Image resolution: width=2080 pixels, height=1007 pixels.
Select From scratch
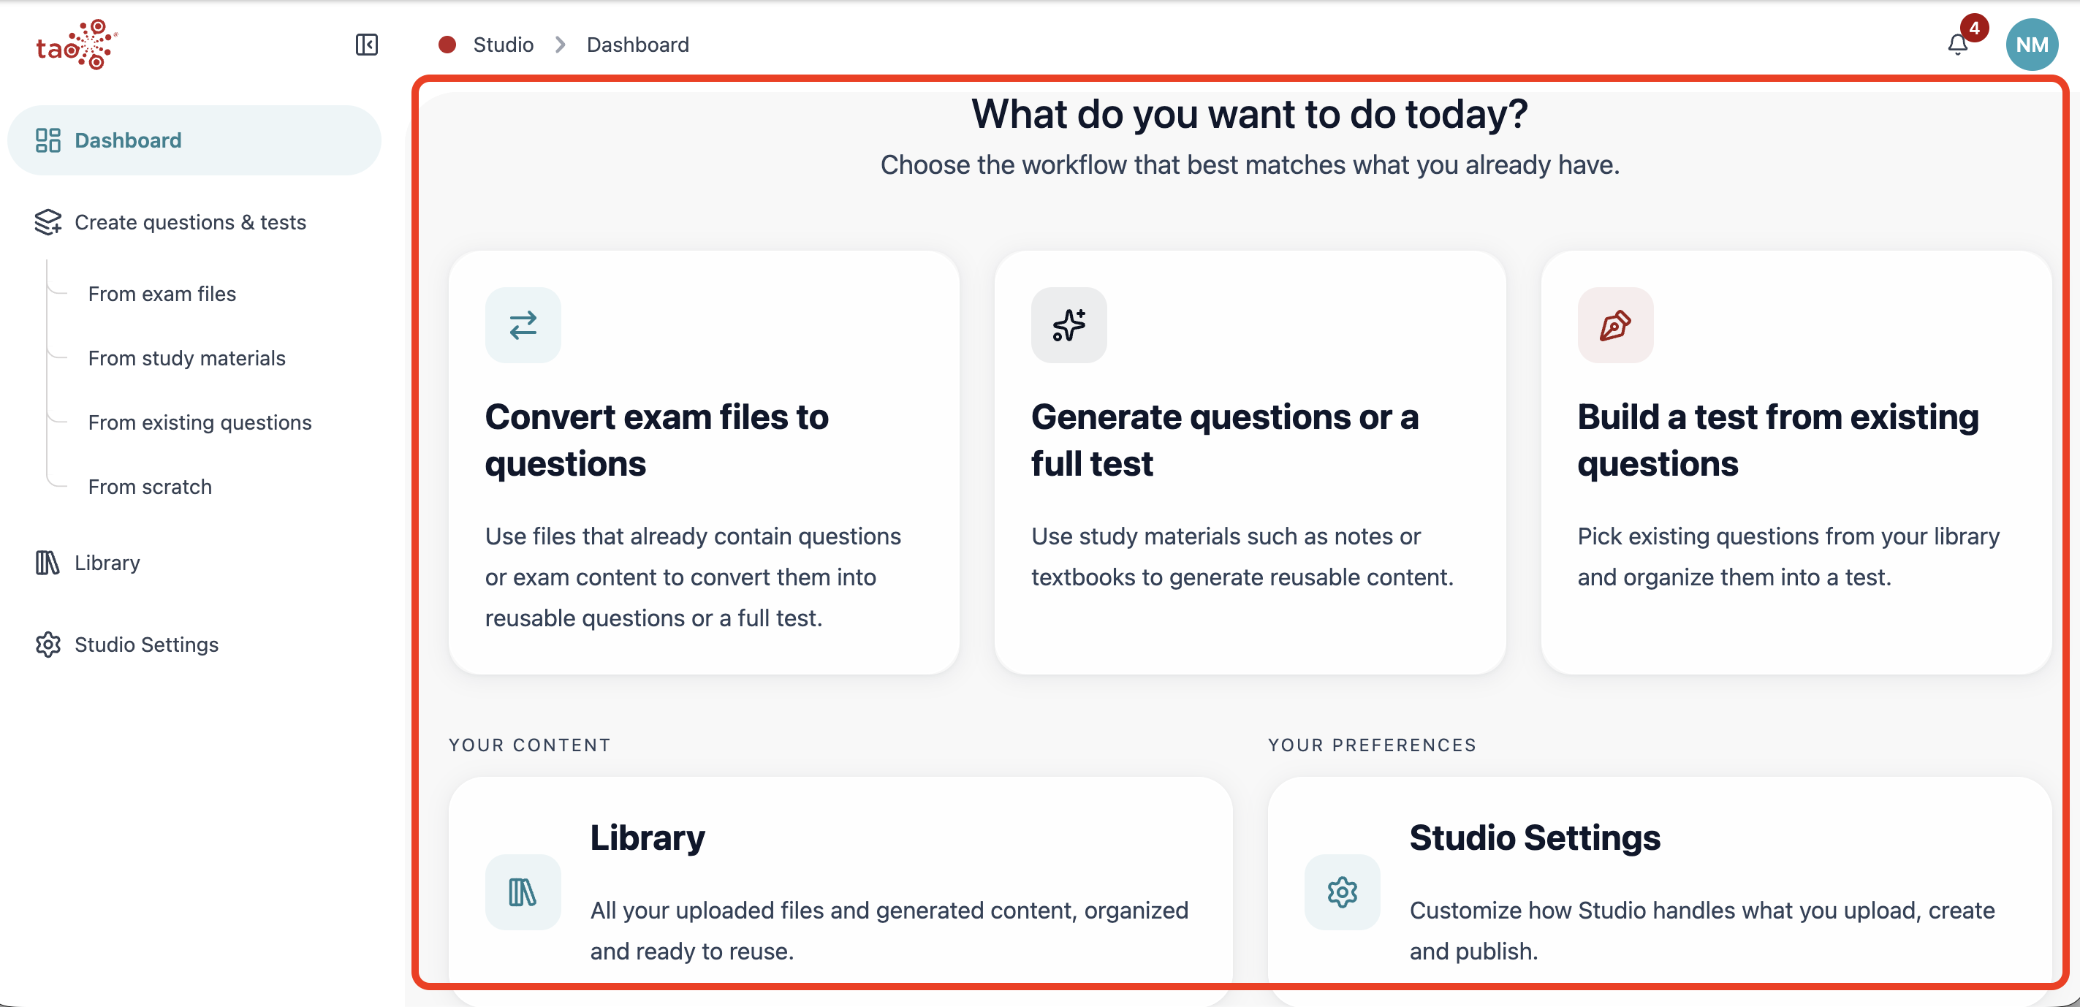click(x=149, y=487)
